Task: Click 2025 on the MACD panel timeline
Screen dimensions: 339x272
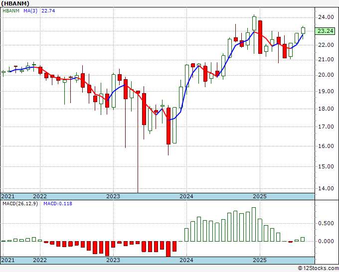Action: (x=260, y=260)
